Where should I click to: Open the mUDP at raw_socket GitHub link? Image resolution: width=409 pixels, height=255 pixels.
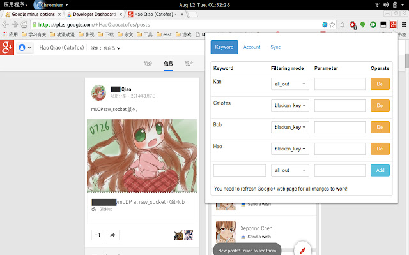pos(138,202)
